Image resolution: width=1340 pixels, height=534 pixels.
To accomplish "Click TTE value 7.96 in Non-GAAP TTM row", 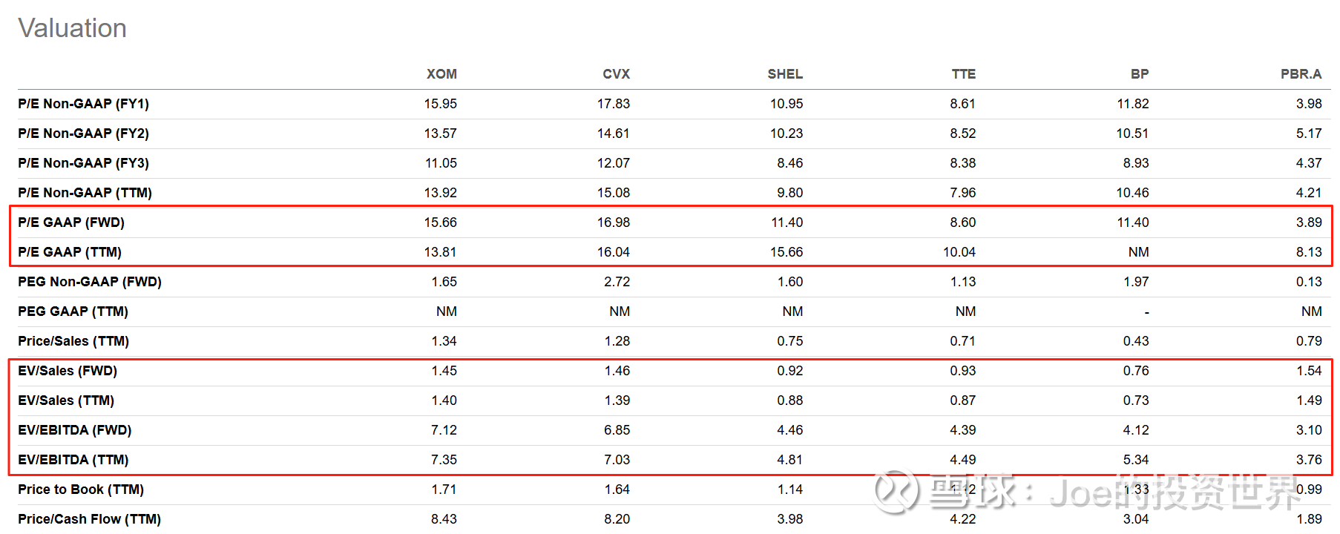I will (963, 193).
